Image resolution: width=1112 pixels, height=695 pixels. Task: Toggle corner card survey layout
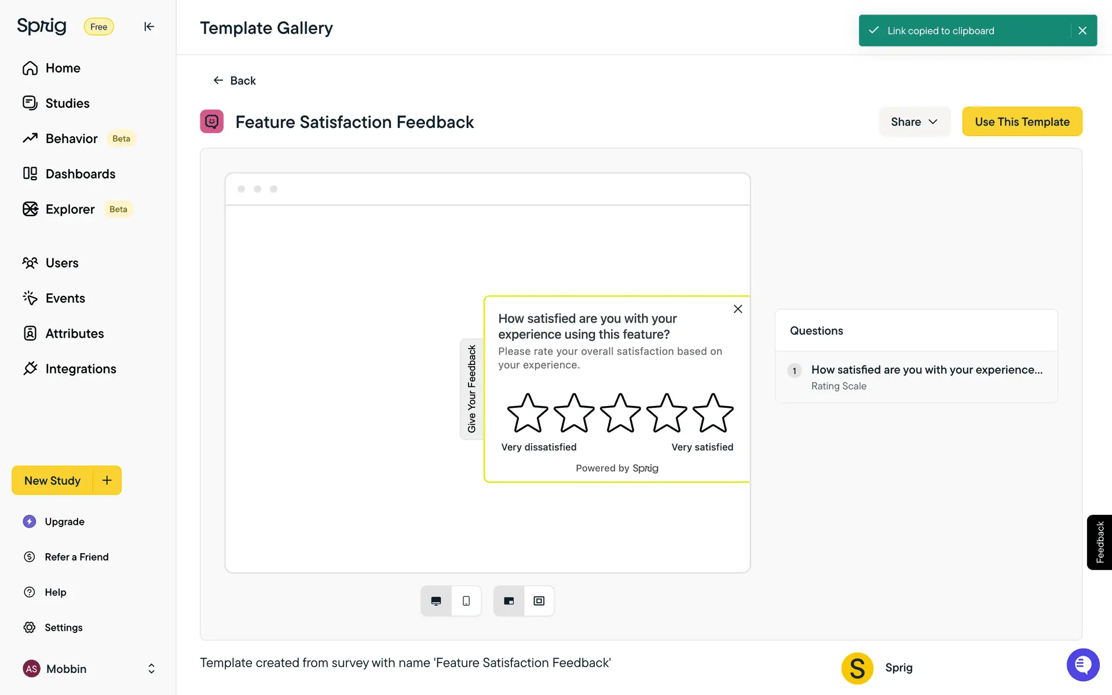[509, 601]
